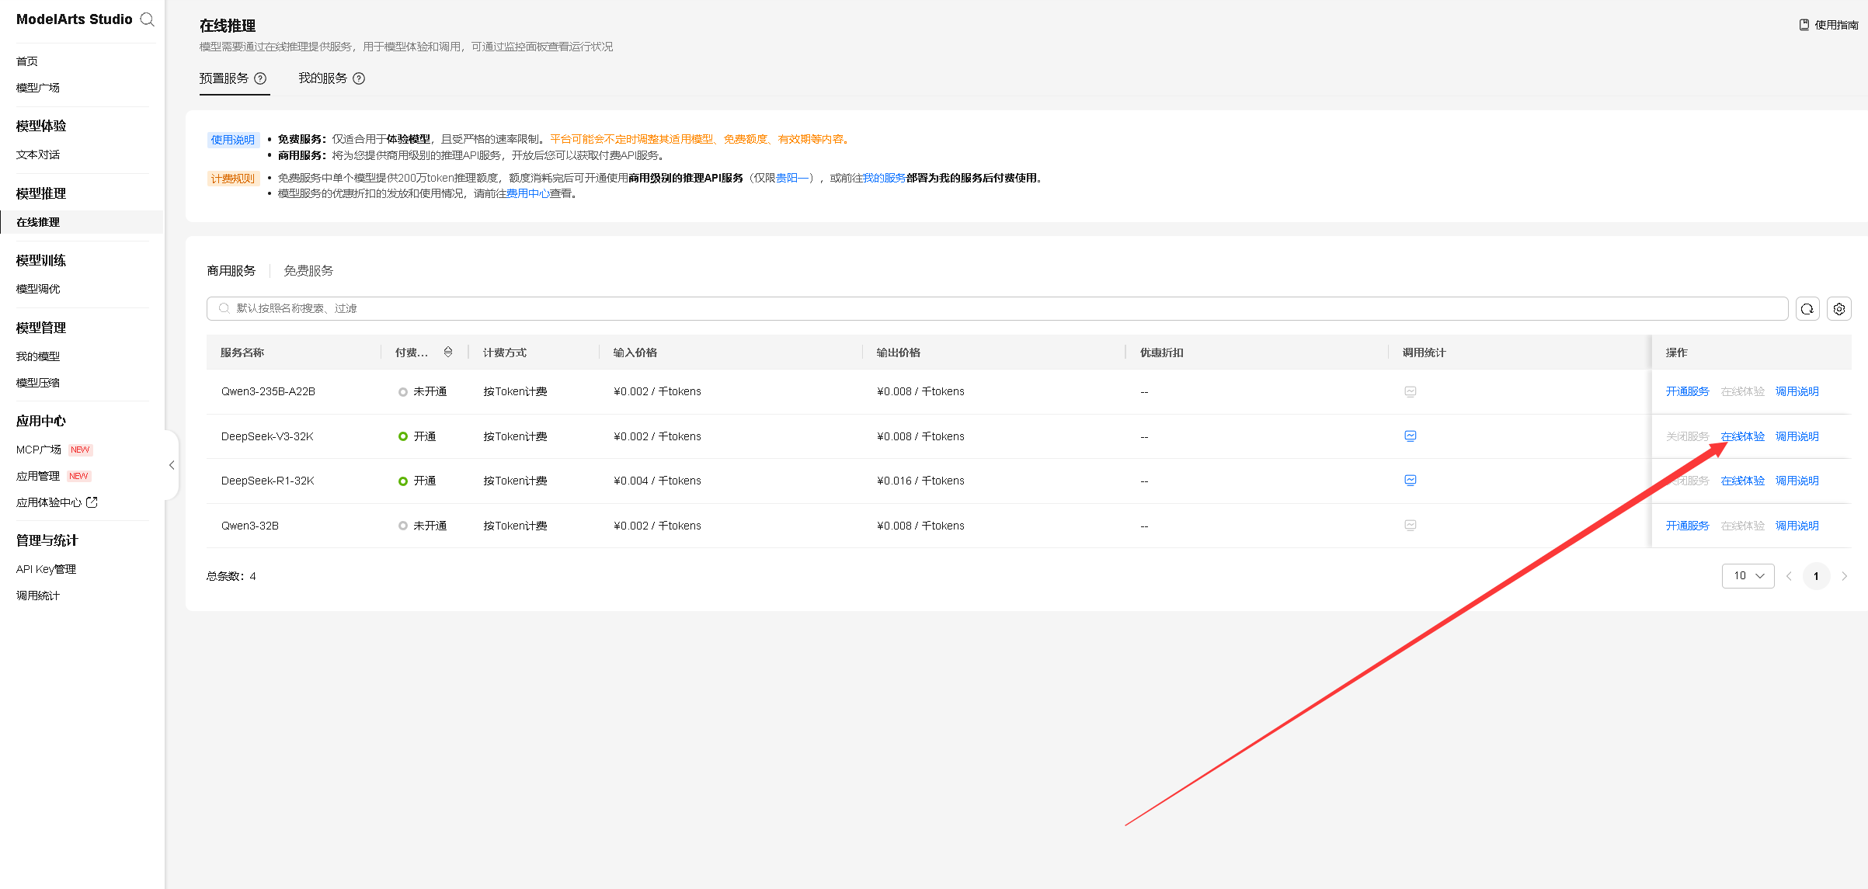
Task: View call statistics chart for DeepSeek-V3-32K
Action: pyautogui.click(x=1411, y=436)
